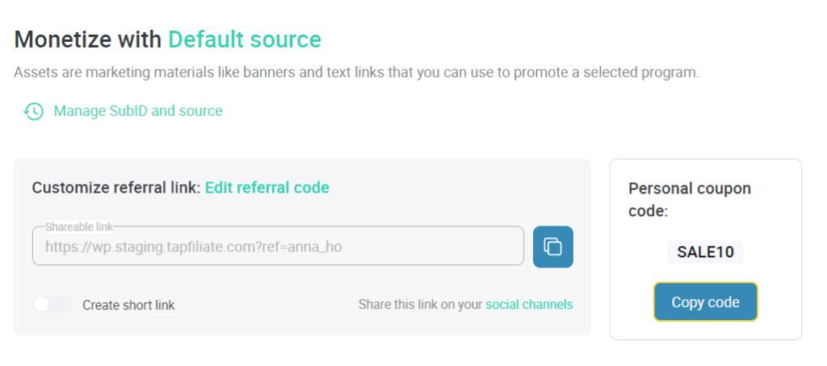
Task: Click the Assets description paragraph
Action: 356,73
